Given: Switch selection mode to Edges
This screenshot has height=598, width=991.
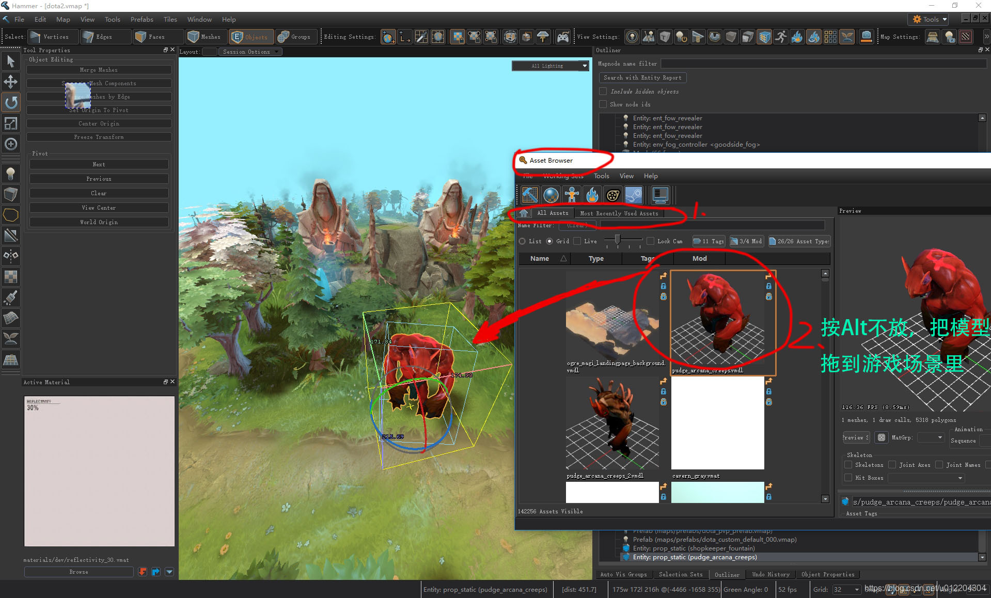Looking at the screenshot, I should tap(105, 37).
